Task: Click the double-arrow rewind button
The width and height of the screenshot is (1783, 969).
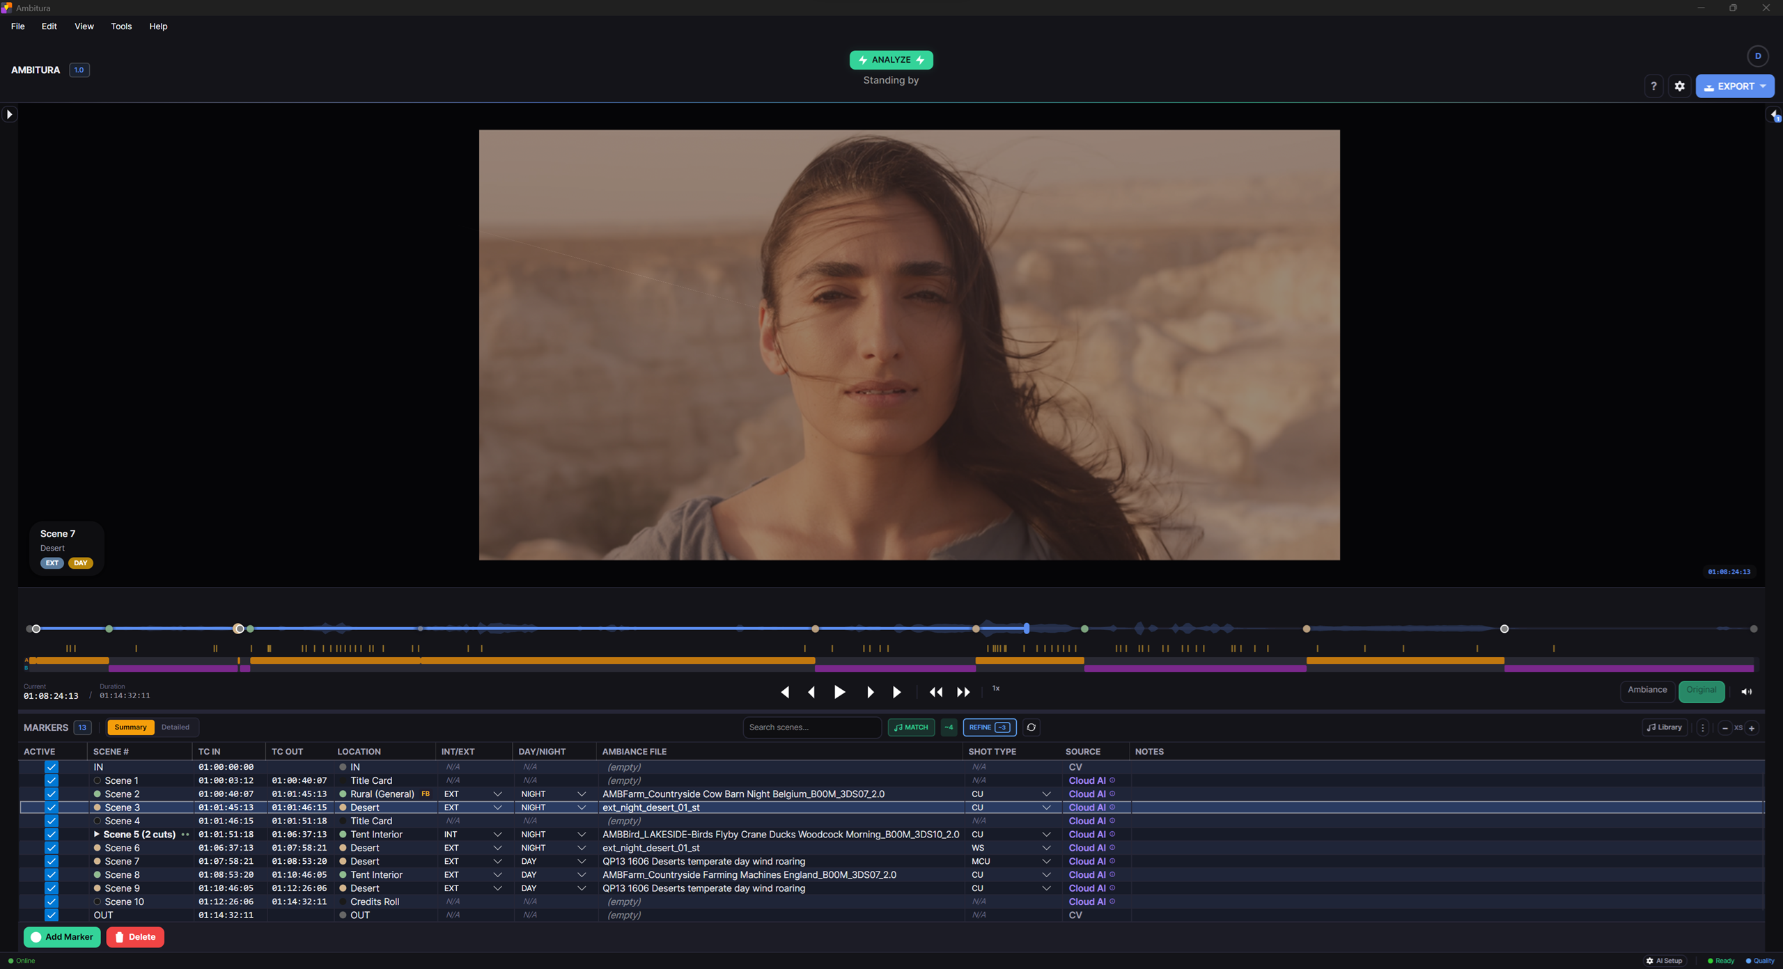Action: [x=936, y=692]
